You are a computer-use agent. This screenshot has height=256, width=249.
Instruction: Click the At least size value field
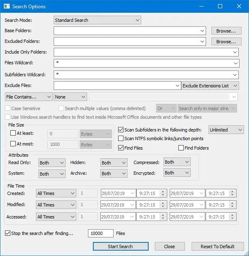63,134
